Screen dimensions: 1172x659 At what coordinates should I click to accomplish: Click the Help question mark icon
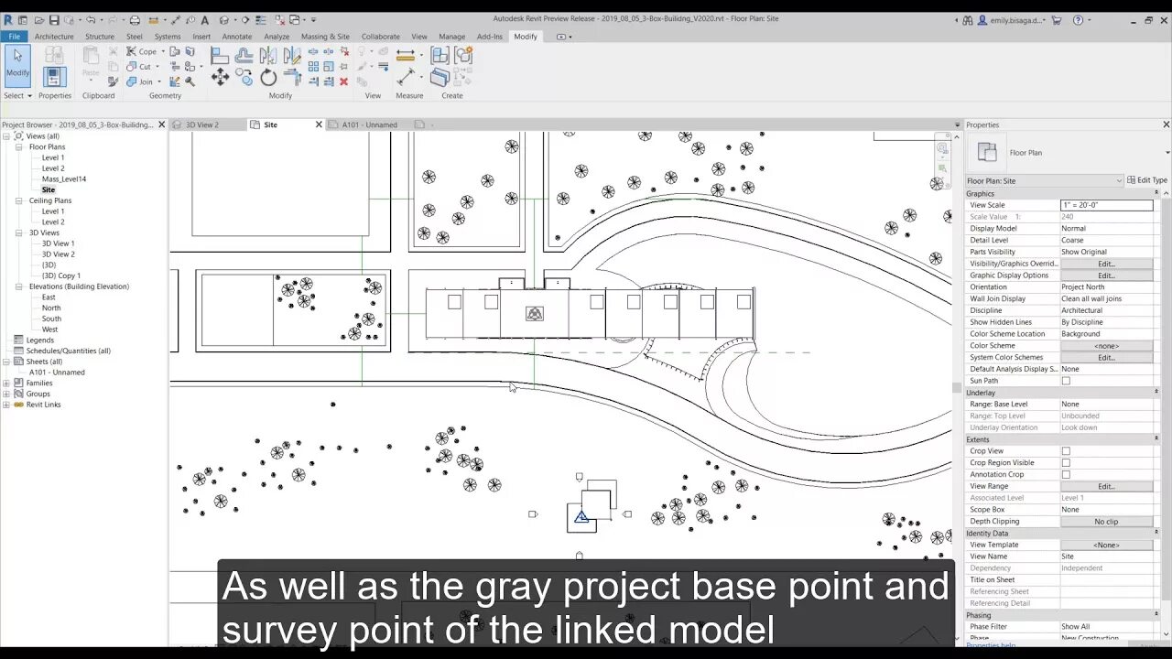tap(1078, 19)
